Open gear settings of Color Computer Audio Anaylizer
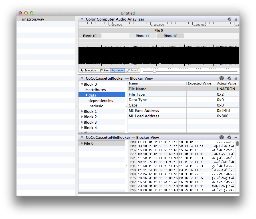256x219 pixels. click(x=229, y=19)
